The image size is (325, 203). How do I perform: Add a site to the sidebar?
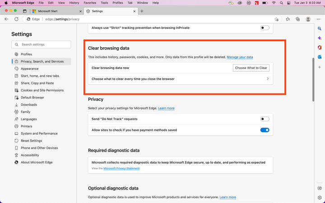click(320, 67)
